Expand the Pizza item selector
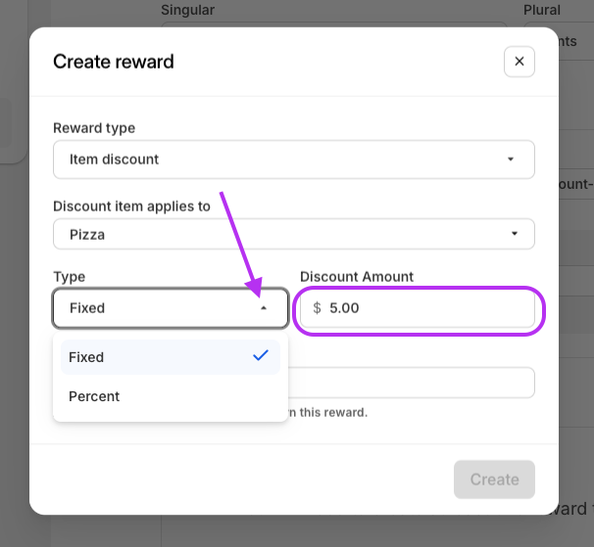Image resolution: width=594 pixels, height=547 pixels. [x=293, y=234]
